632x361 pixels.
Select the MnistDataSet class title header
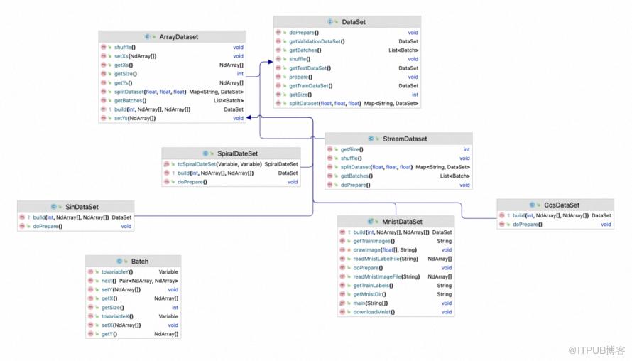click(x=396, y=222)
